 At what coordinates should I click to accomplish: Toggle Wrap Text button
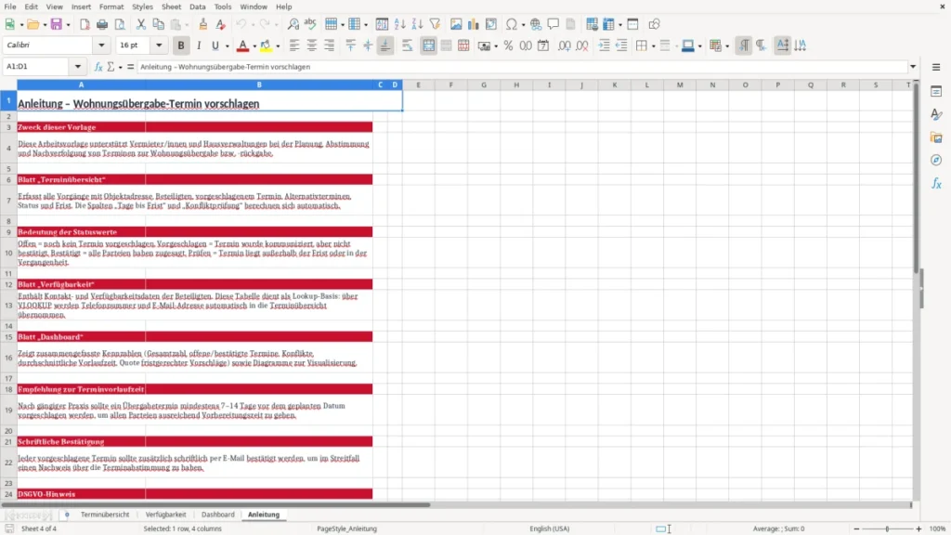pyautogui.click(x=407, y=46)
